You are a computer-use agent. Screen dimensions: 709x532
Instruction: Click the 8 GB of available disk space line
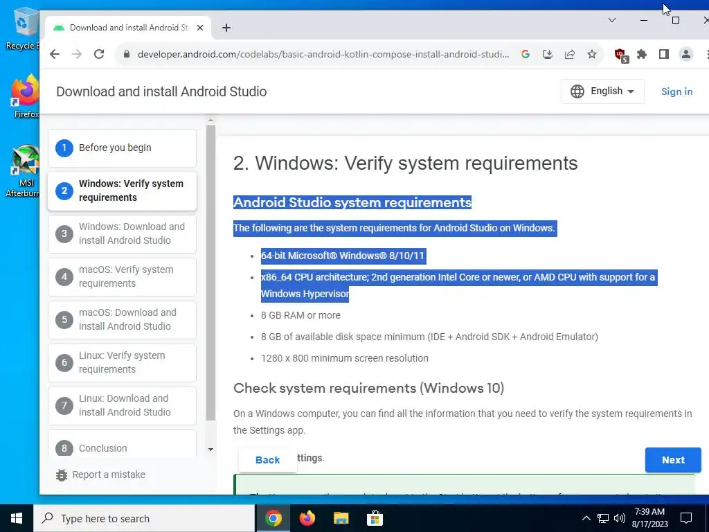pyautogui.click(x=429, y=337)
